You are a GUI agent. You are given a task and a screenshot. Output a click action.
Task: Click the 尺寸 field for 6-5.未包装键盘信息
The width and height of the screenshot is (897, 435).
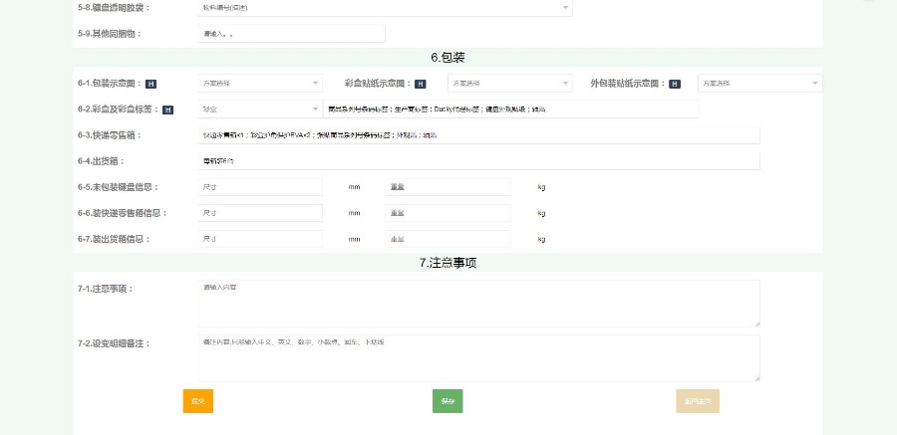point(260,187)
